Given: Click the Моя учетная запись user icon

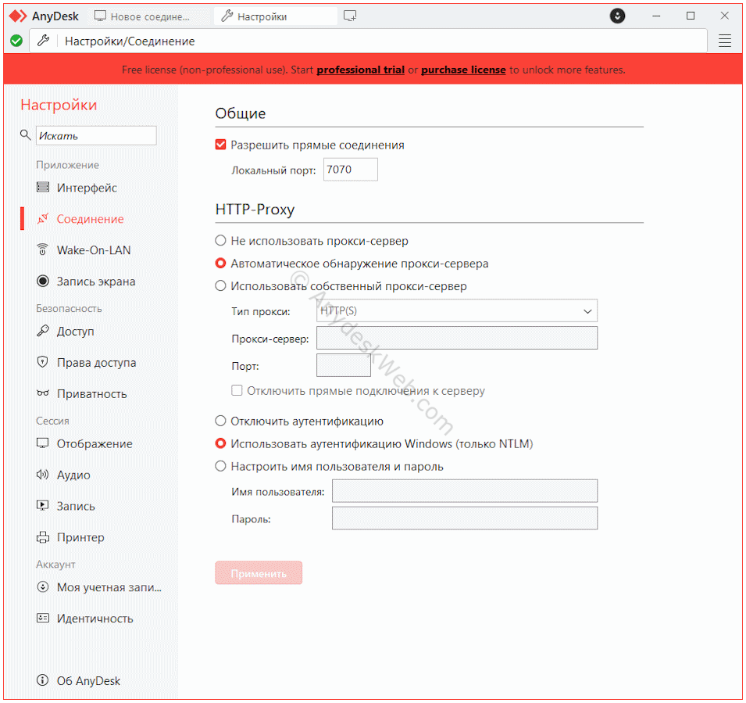Looking at the screenshot, I should click(x=43, y=586).
